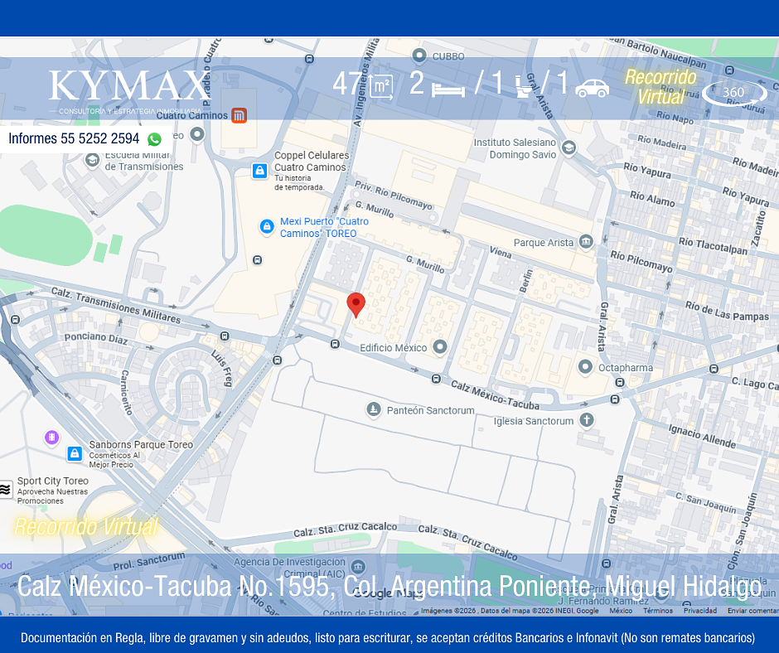Screen dimensions: 779x653
Task: Select the Mexi Puerto shopping bag pin
Action: (267, 226)
